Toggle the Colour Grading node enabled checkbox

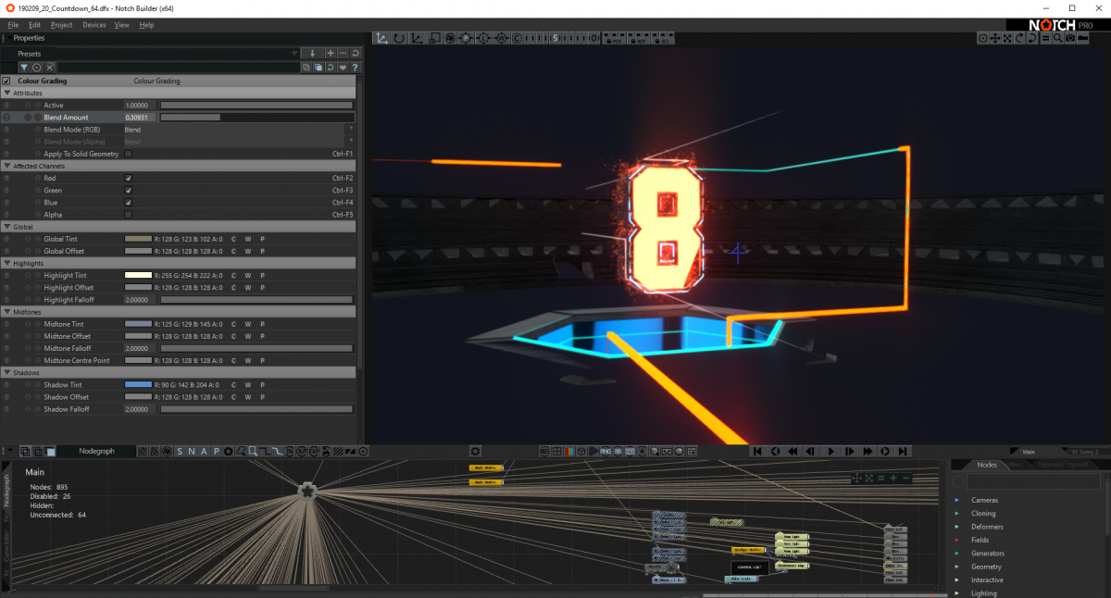coord(7,81)
